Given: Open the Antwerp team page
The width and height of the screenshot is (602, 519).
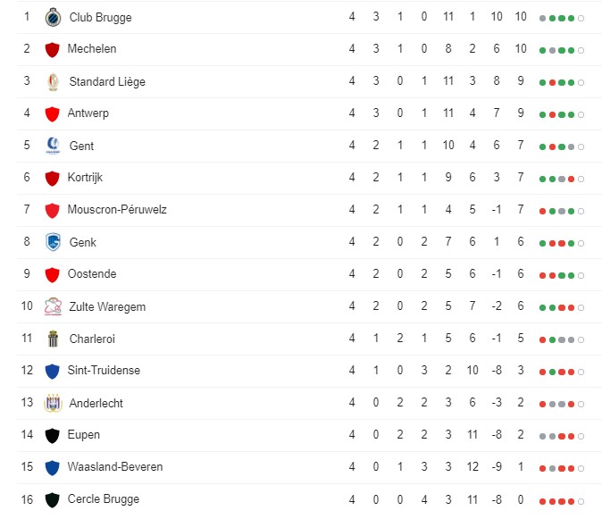Looking at the screenshot, I should 88,113.
